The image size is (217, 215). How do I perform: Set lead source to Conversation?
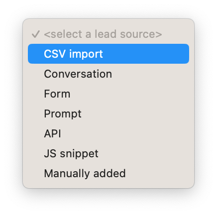108,74
